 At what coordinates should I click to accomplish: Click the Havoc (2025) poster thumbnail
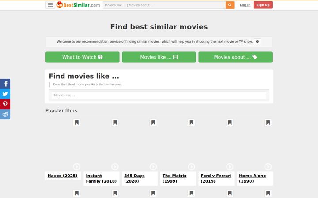click(63, 145)
